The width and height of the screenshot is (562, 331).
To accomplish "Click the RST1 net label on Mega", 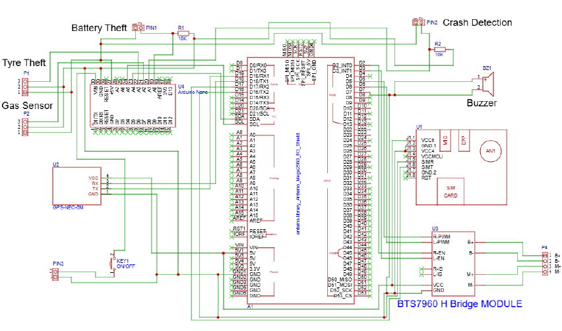I will [239, 229].
